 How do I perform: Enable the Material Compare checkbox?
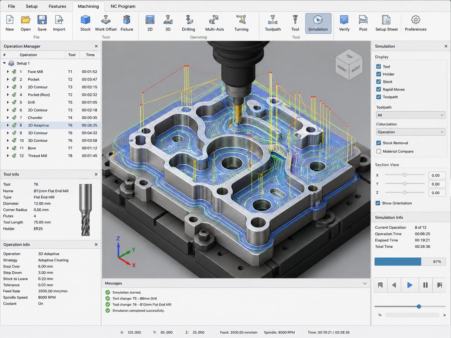tap(379, 151)
